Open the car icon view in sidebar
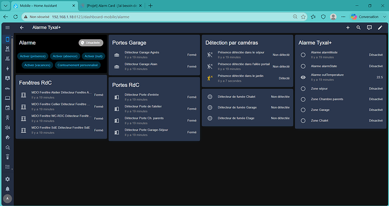The image size is (389, 206). [x=7, y=88]
